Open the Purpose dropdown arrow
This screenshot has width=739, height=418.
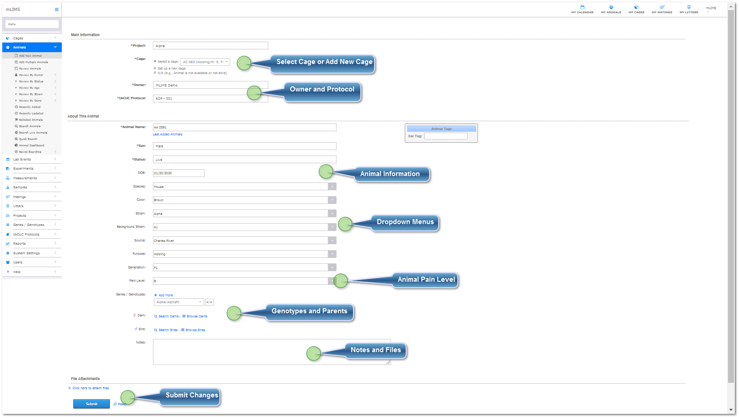332,254
